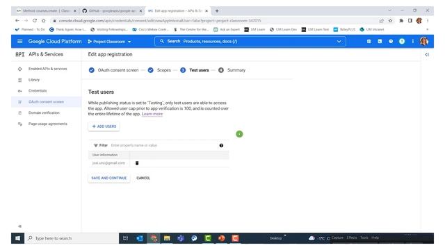Open the gift/free trial icon in header
This screenshot has height=250, width=445.
pos(369,42)
